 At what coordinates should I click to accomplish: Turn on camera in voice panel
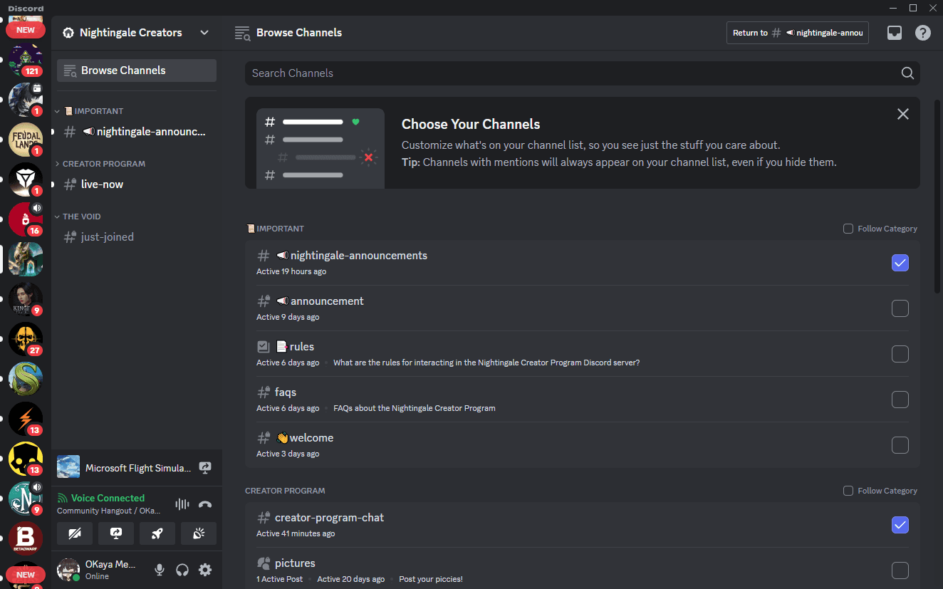pos(75,533)
